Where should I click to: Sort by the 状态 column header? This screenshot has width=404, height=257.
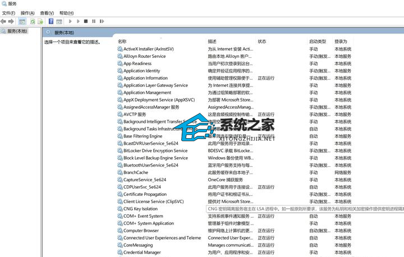(262, 42)
